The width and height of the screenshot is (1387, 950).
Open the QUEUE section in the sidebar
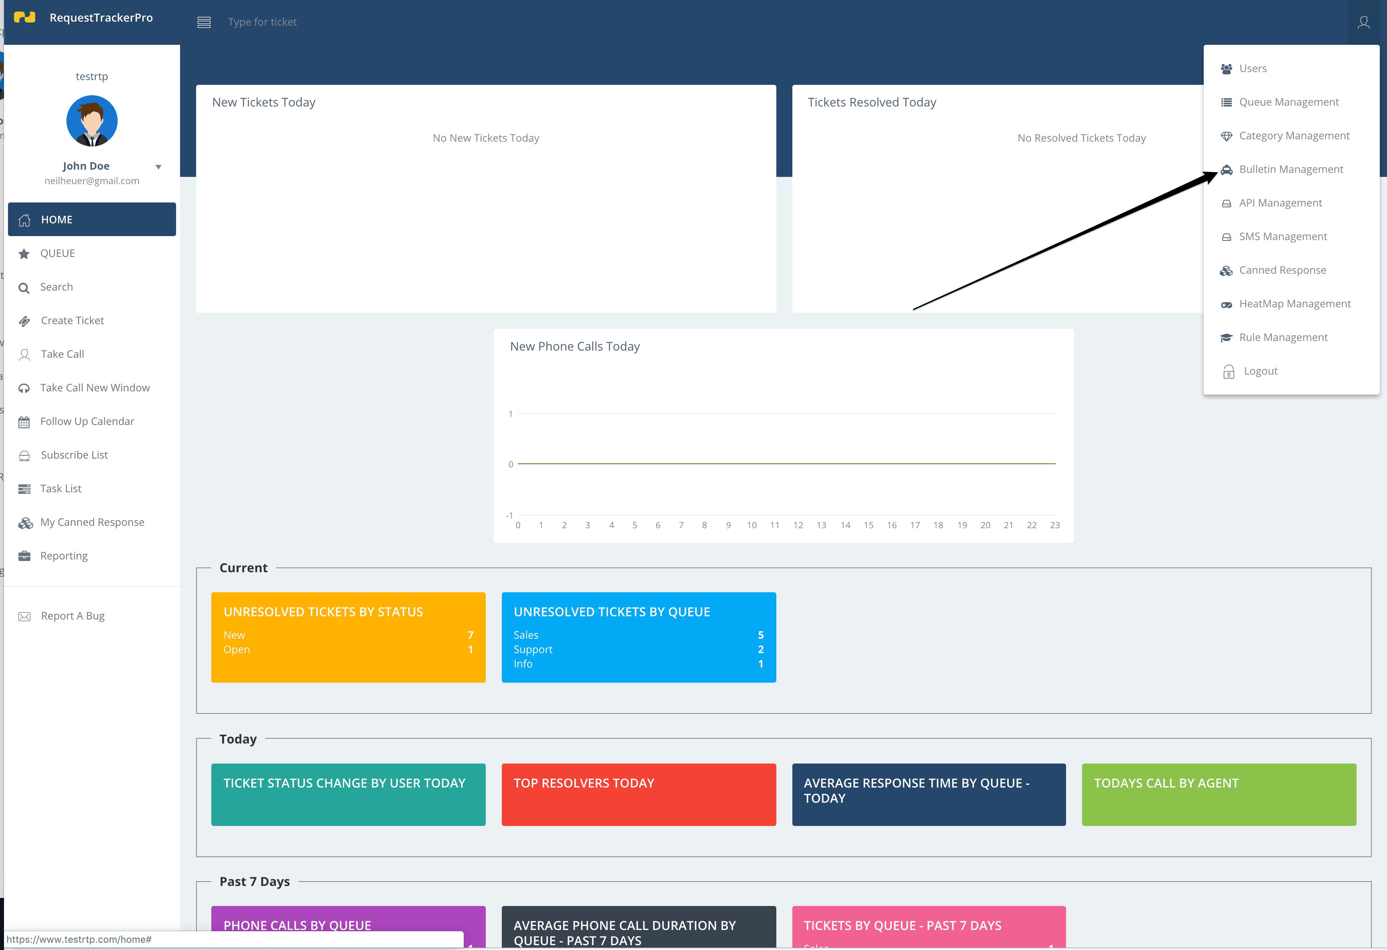58,253
